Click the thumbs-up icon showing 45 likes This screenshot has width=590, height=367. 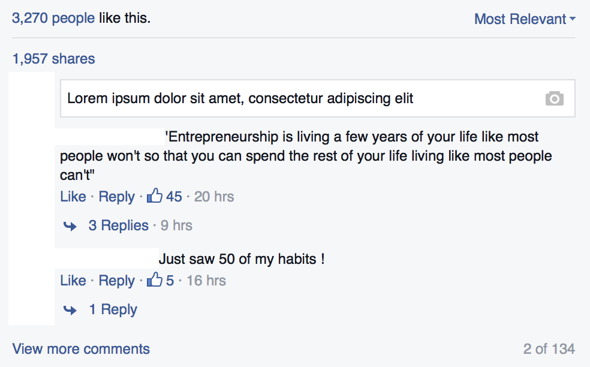pyautogui.click(x=155, y=196)
